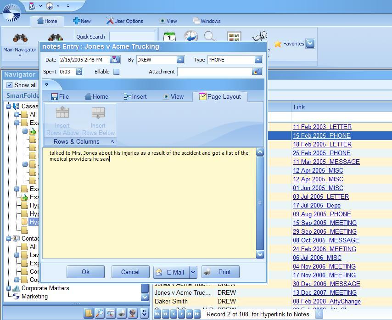Expand the Corporate Matters node
Image resolution: width=392 pixels, height=320 pixels.
9,288
